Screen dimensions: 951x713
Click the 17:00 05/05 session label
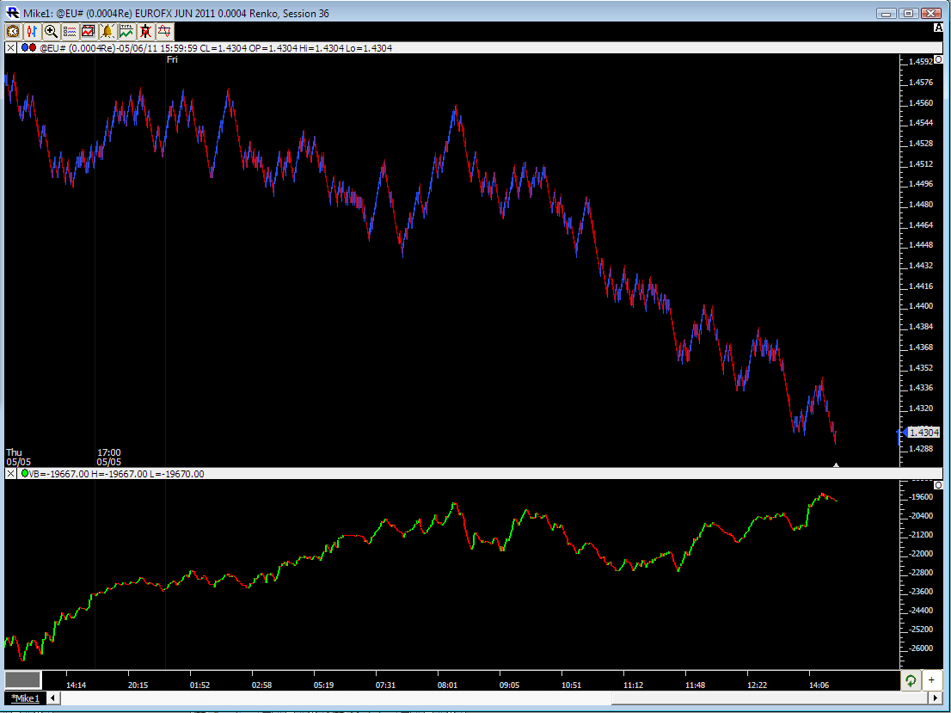point(108,458)
